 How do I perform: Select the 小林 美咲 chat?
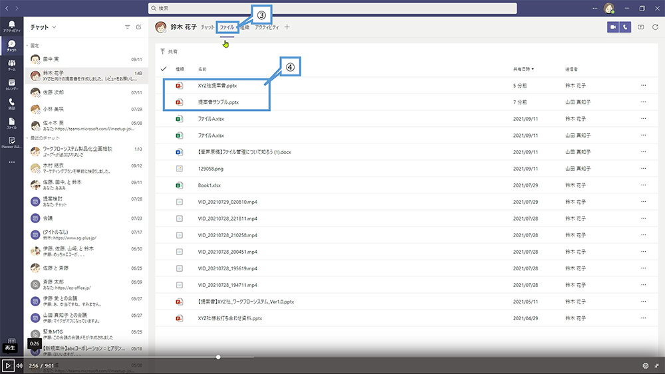pos(86,109)
